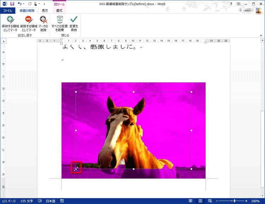
Task: Change language 日本語 in status bar
Action: (x=51, y=201)
